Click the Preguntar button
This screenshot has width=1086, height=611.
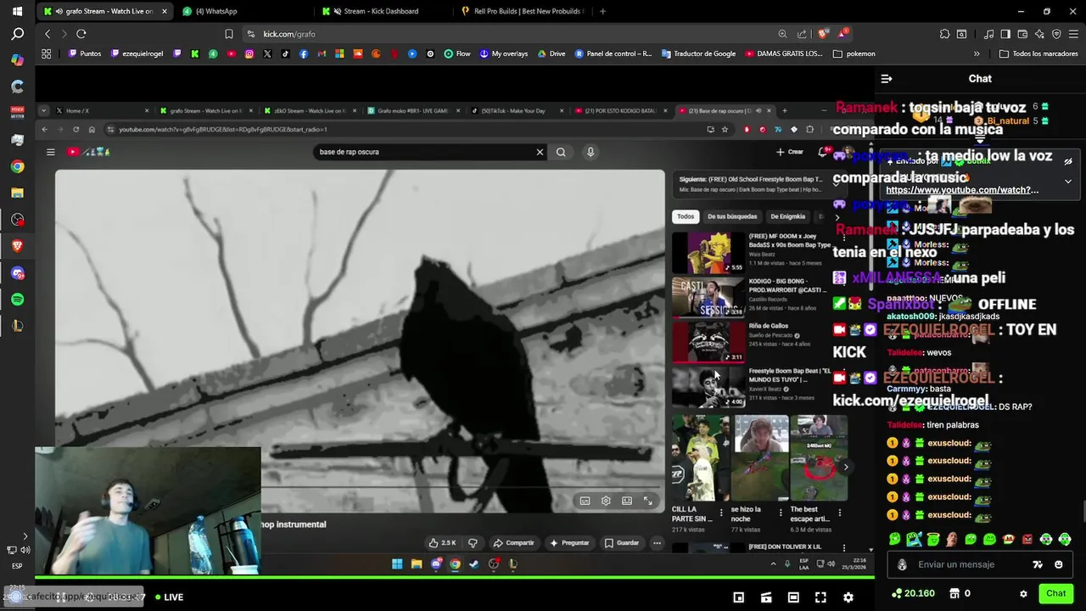(x=569, y=543)
